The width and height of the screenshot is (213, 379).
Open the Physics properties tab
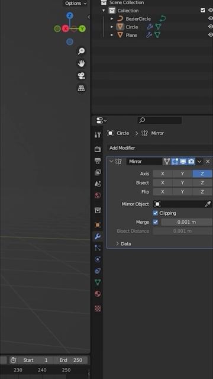98,259
